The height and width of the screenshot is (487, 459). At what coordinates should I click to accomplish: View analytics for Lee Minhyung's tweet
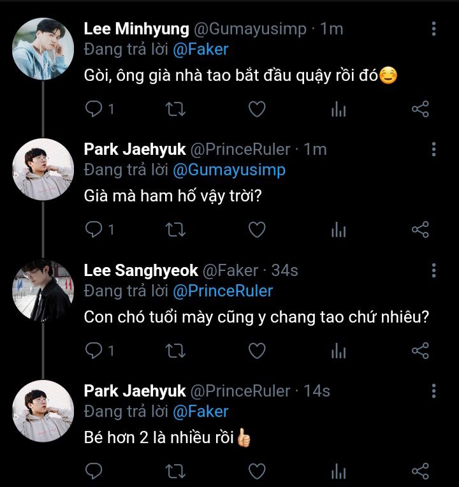(339, 110)
